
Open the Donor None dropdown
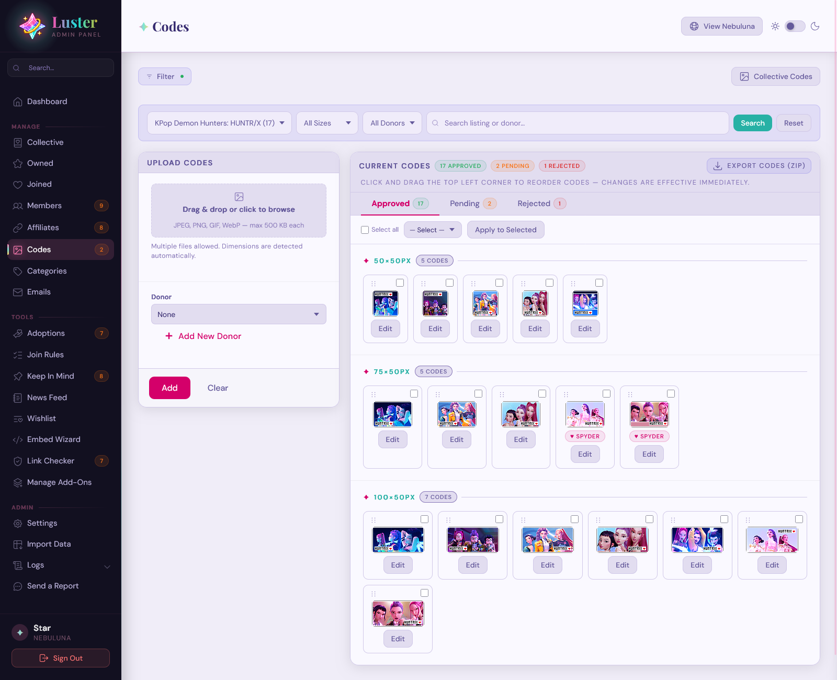(x=239, y=314)
